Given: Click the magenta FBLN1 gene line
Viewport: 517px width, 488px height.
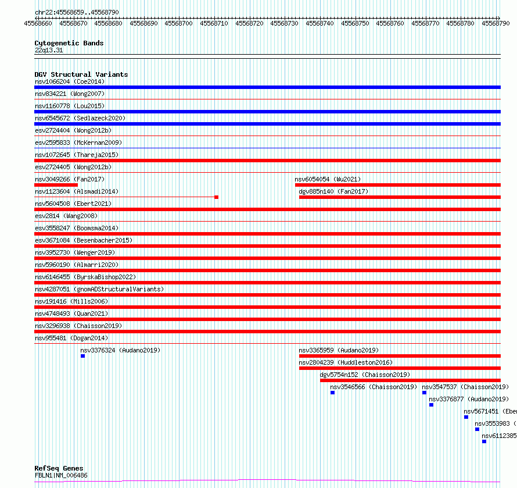Looking at the screenshot, I should (267, 481).
